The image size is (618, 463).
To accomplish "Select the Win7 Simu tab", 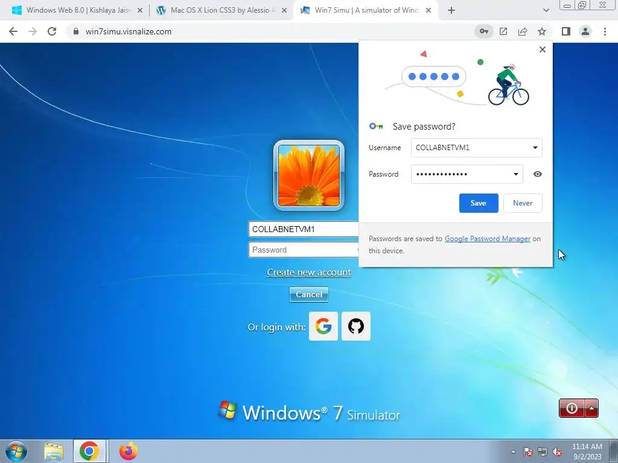I will click(366, 10).
